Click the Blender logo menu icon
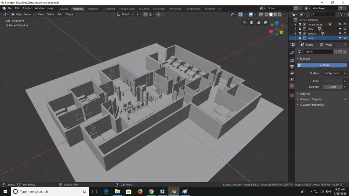 point(4,8)
